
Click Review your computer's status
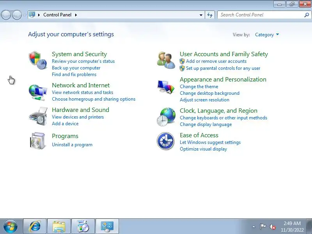(83, 61)
